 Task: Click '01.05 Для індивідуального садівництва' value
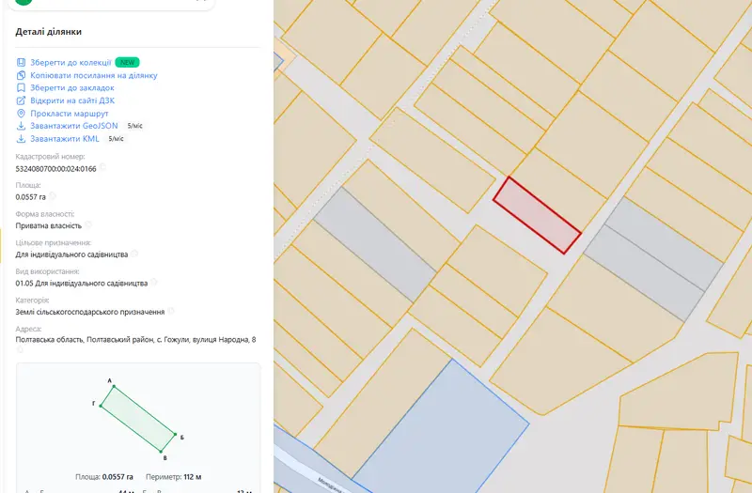pyautogui.click(x=82, y=284)
